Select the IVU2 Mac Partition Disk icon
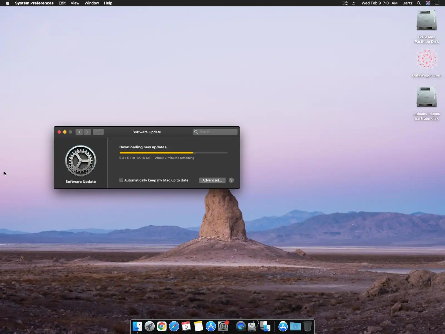 point(427,20)
